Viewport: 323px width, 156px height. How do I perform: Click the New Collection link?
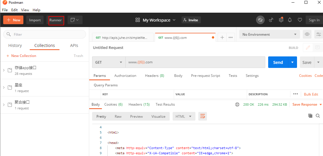pos(21,56)
